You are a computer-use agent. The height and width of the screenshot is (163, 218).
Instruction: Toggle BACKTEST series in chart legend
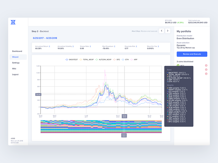click(x=71, y=59)
